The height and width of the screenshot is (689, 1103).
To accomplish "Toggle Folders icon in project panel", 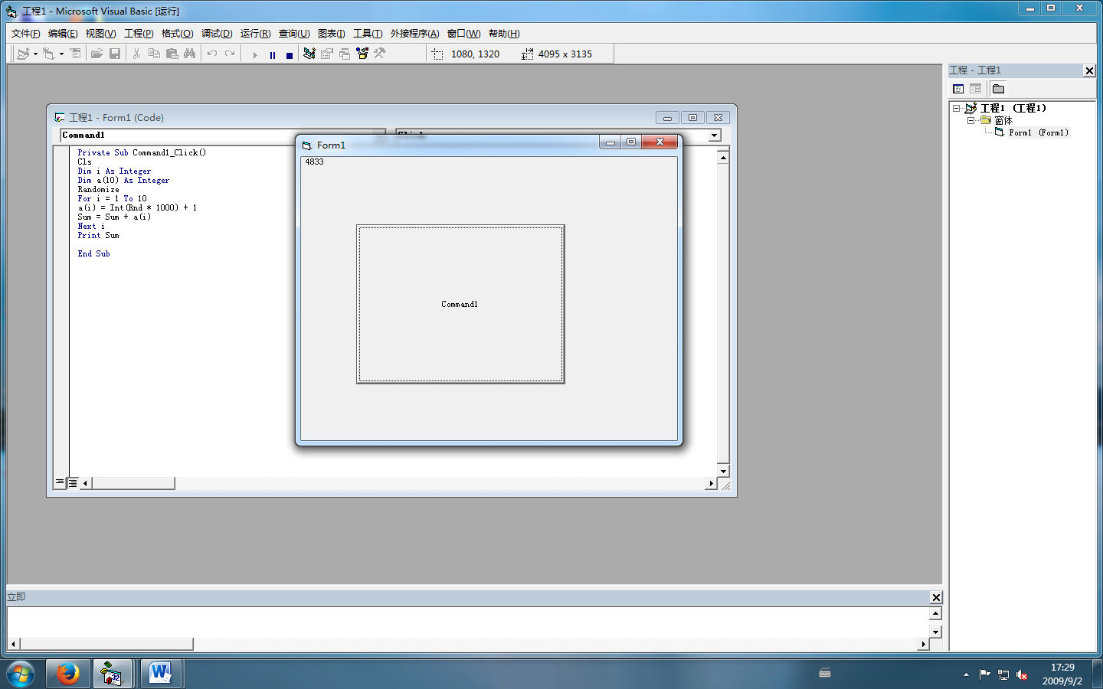I will point(998,89).
